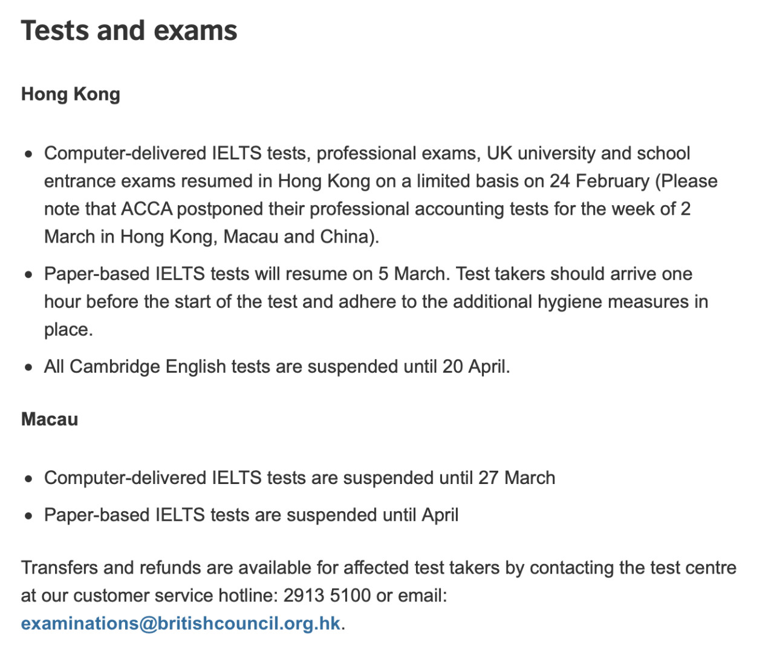
Task: Click the bullet dot before Hong Kong "Computer-delivered IELTS"
Action: pos(28,154)
